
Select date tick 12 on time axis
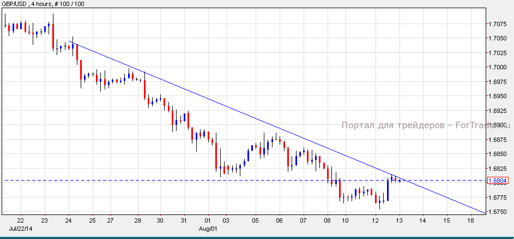pos(376,220)
